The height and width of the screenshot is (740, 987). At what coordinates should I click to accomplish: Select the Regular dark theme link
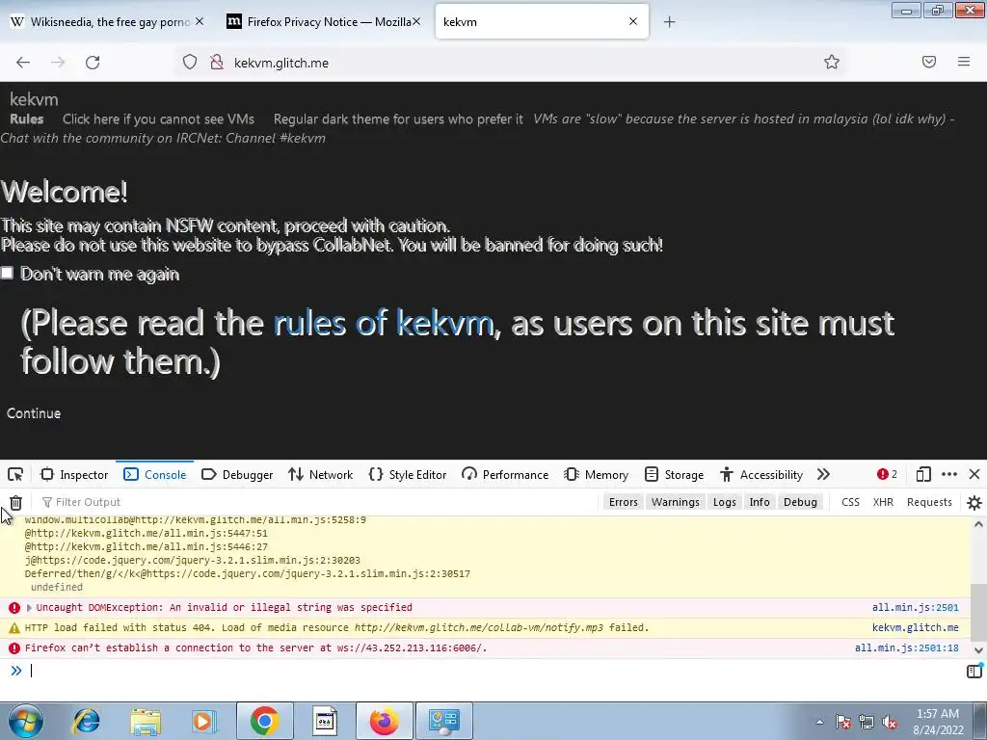(x=398, y=119)
